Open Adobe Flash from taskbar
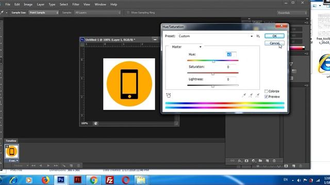The height and width of the screenshot is (185, 330). coord(77,180)
